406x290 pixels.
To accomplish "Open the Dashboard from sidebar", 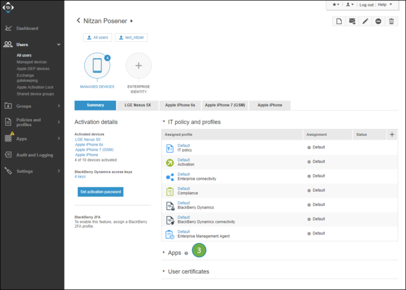I will point(27,29).
